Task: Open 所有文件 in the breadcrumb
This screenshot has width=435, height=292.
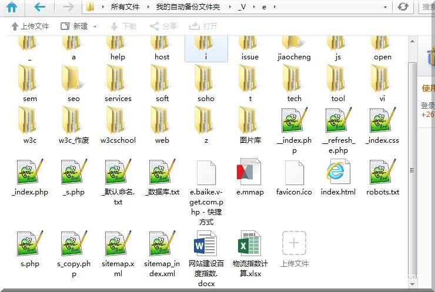Action: coord(125,7)
